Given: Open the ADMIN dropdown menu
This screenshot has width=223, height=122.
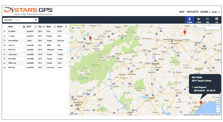Looking at the screenshot, I should [x=205, y=12].
